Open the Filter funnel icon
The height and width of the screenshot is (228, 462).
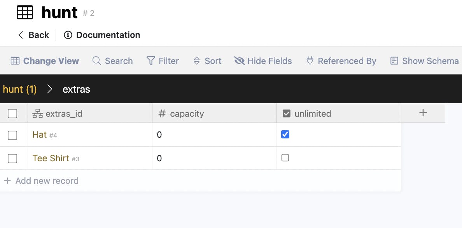pyautogui.click(x=150, y=61)
